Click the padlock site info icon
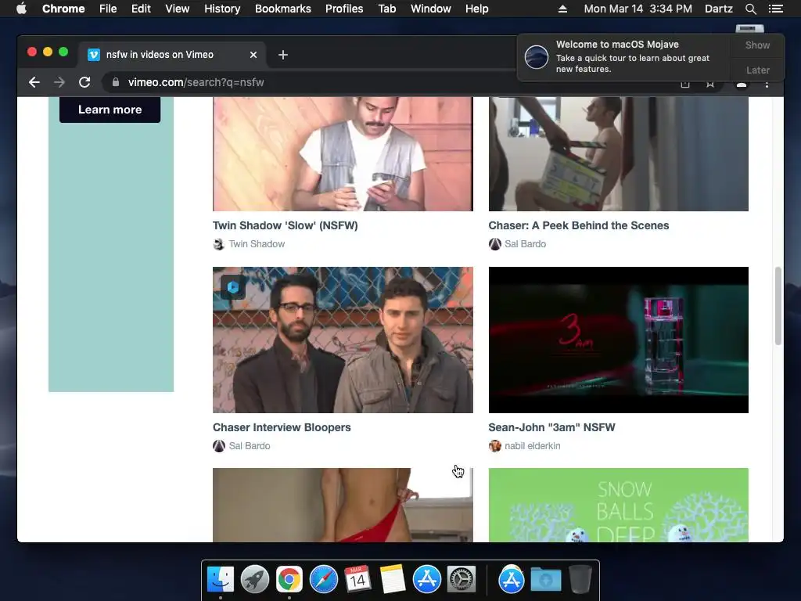This screenshot has width=801, height=601. 116,82
